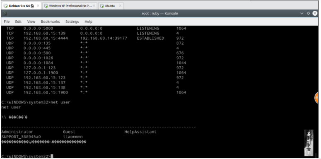Click the UDP address 0.0.0.0:1084

coord(38,63)
